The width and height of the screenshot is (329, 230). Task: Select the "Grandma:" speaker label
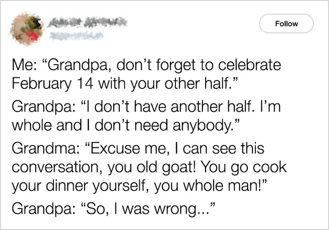pos(46,148)
